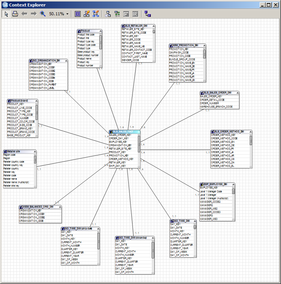This screenshot has height=284, width=281.
Task: Select Retailer country key in Retailer site
Action: (13, 165)
